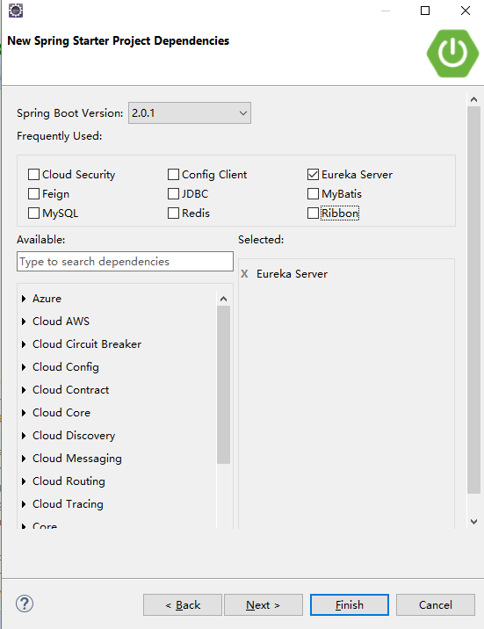
Task: Expand Cloud Circuit Breaker category
Action: pos(24,344)
